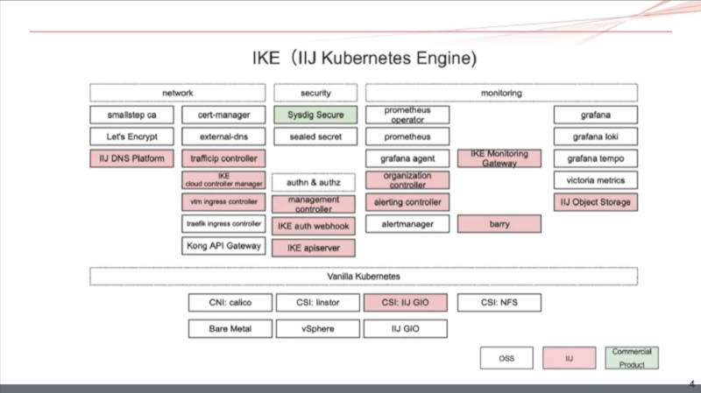This screenshot has height=393, width=701.
Task: Click the 'IIJ Object Storage' box
Action: click(x=596, y=202)
